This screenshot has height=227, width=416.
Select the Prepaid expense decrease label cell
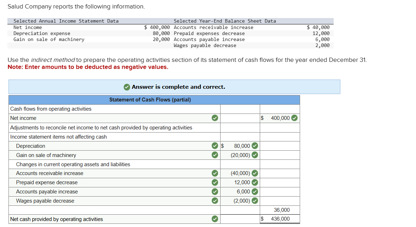[x=115, y=182]
